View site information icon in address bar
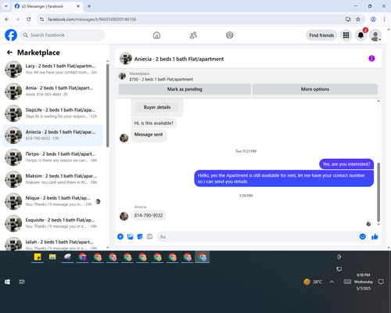 coord(41,20)
